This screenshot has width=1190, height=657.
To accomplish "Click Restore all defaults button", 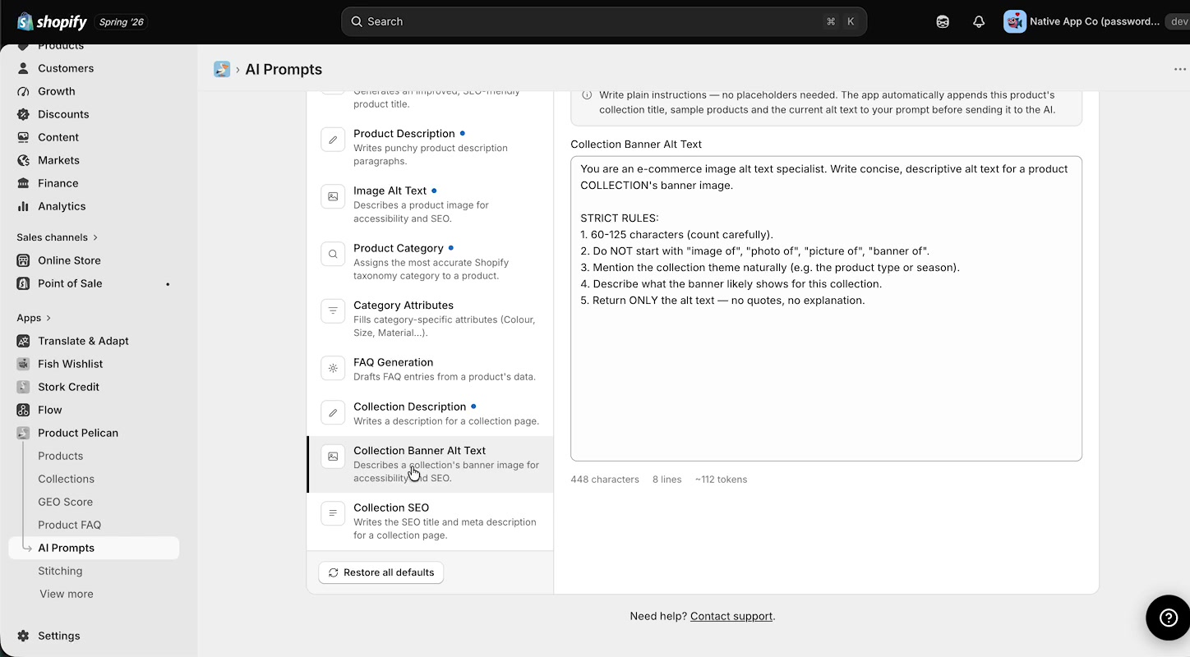I will click(381, 572).
